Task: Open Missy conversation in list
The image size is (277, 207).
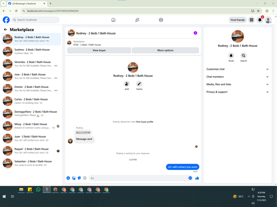Action: click(31, 126)
